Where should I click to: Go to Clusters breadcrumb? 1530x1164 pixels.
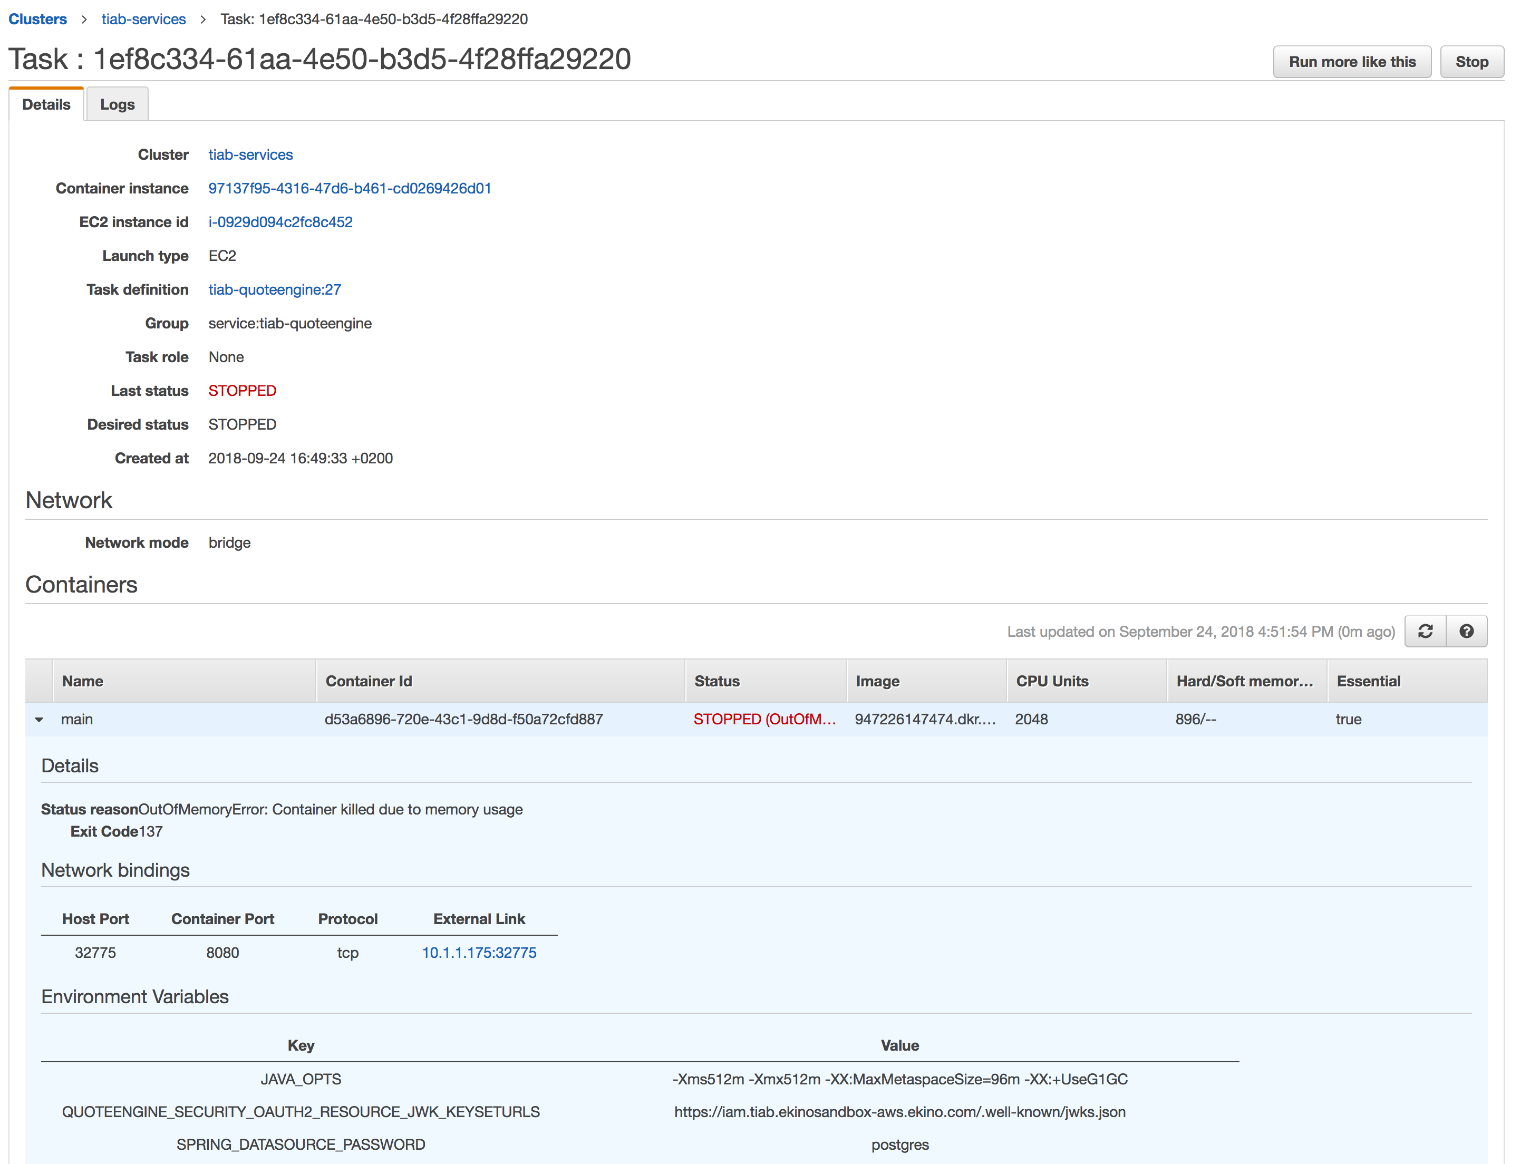(x=37, y=20)
